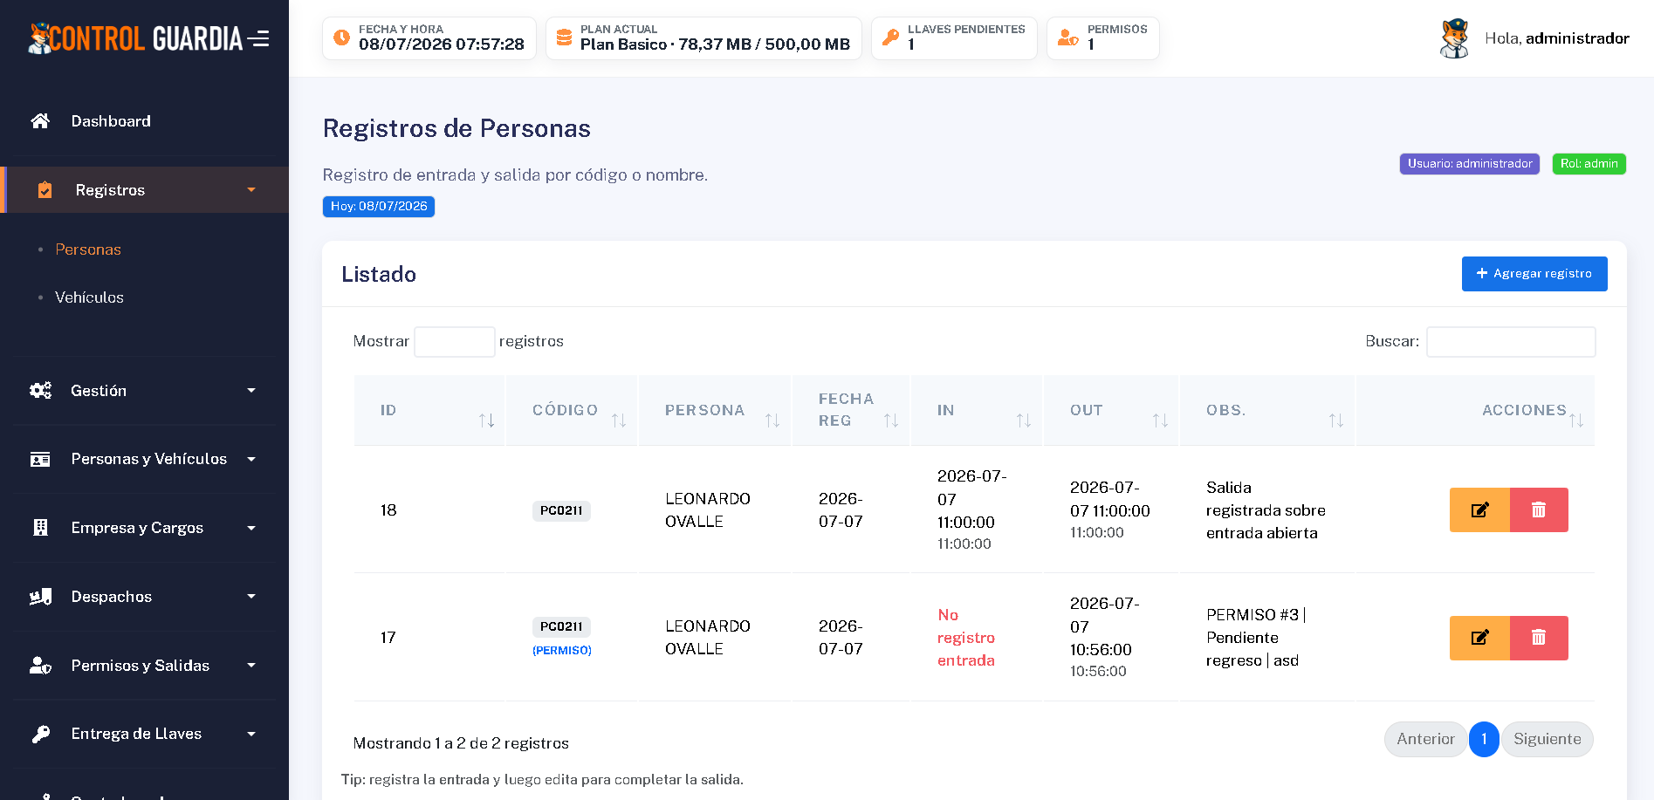The height and width of the screenshot is (800, 1654).
Task: Click the Permisos user-shield icon in header
Action: [x=1067, y=38]
